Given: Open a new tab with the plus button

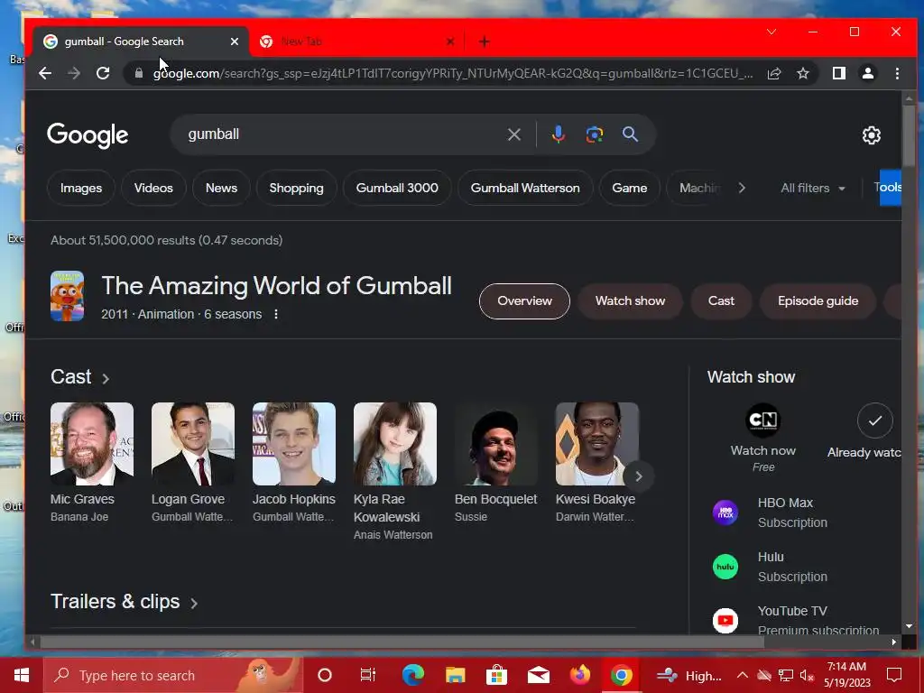Looking at the screenshot, I should [x=484, y=42].
